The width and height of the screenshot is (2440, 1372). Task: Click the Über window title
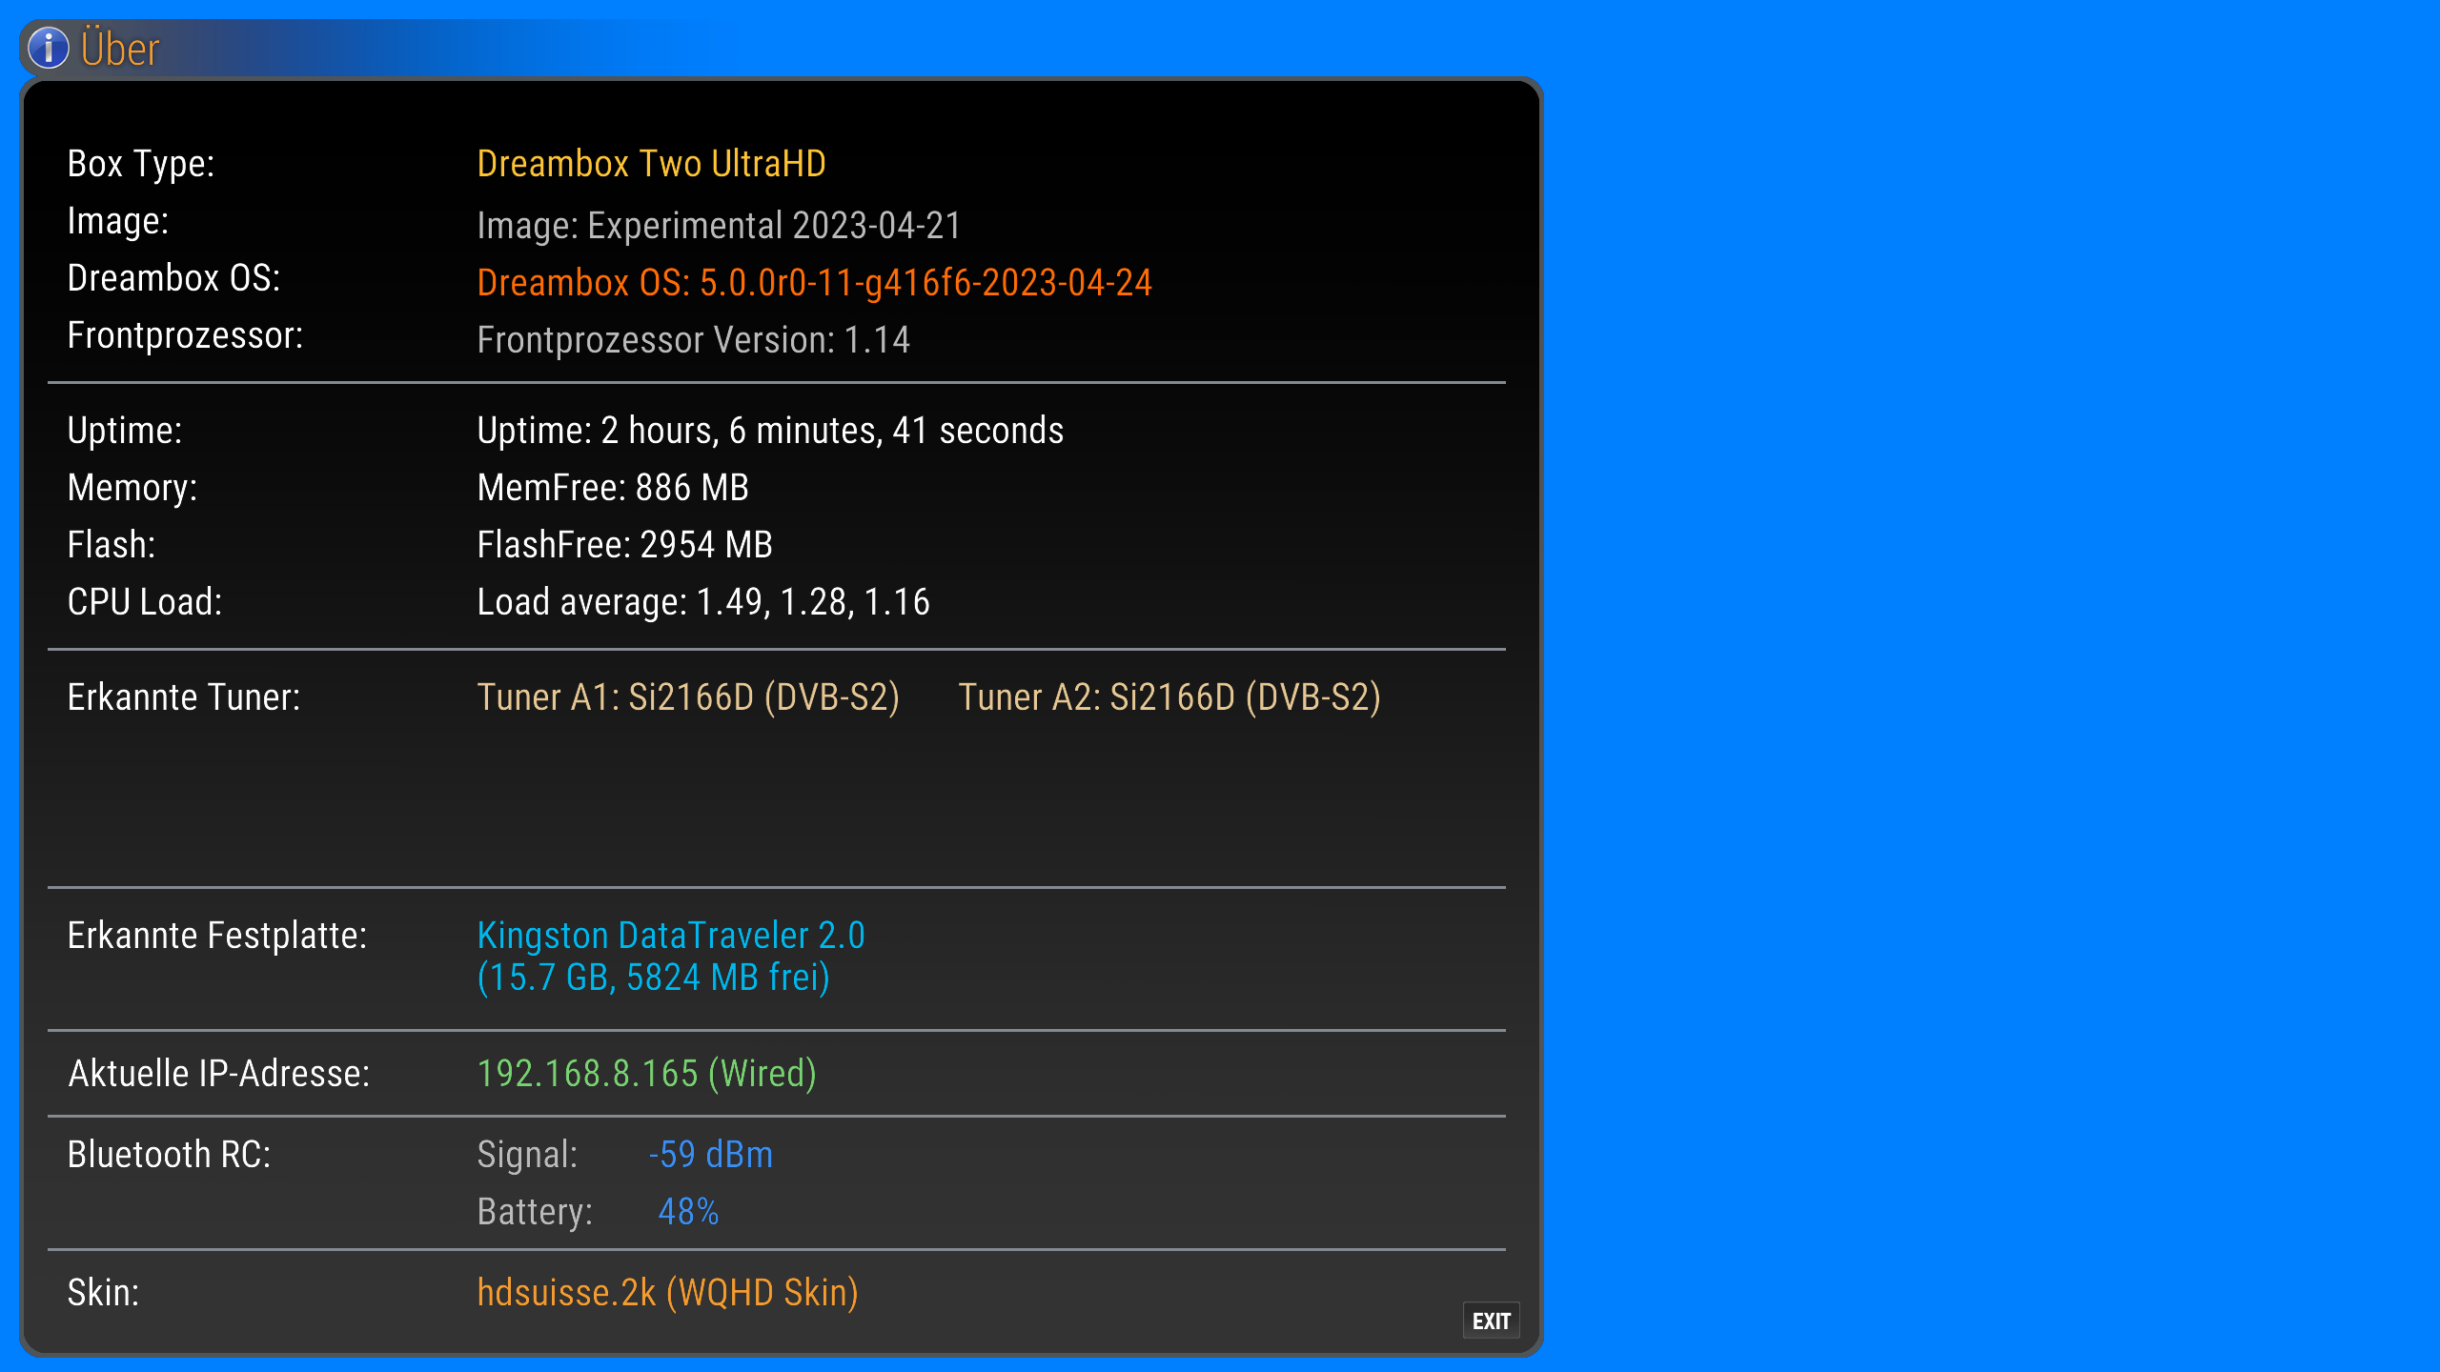point(120,50)
